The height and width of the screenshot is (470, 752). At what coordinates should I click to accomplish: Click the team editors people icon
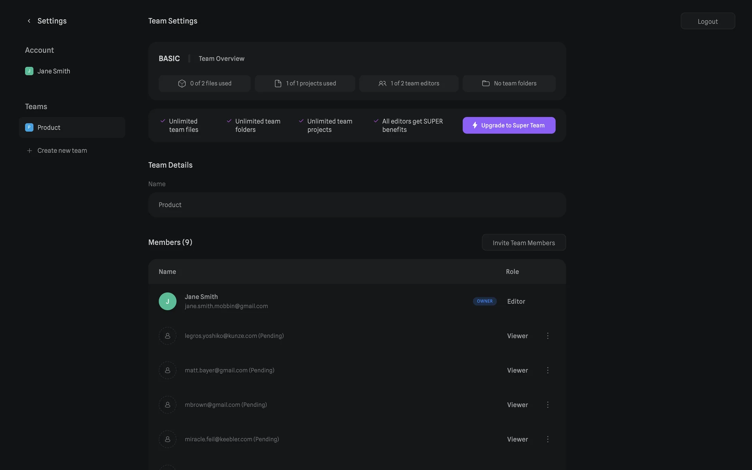(382, 83)
